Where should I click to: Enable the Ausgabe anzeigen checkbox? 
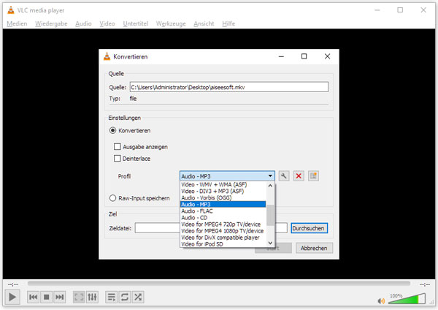[118, 147]
